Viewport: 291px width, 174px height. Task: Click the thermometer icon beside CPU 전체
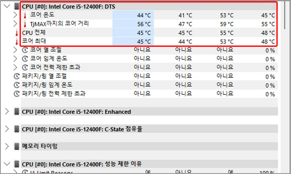(17, 33)
